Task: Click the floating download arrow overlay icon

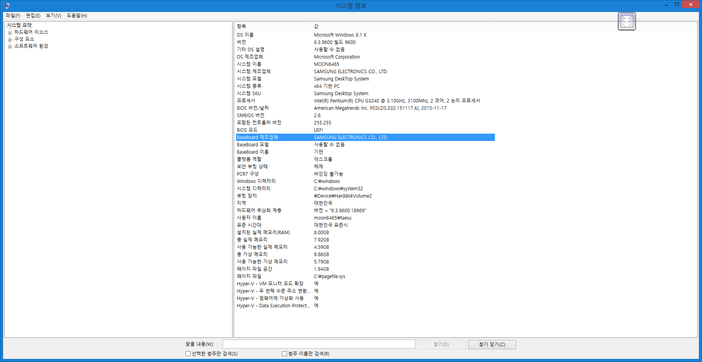Action: (x=627, y=21)
